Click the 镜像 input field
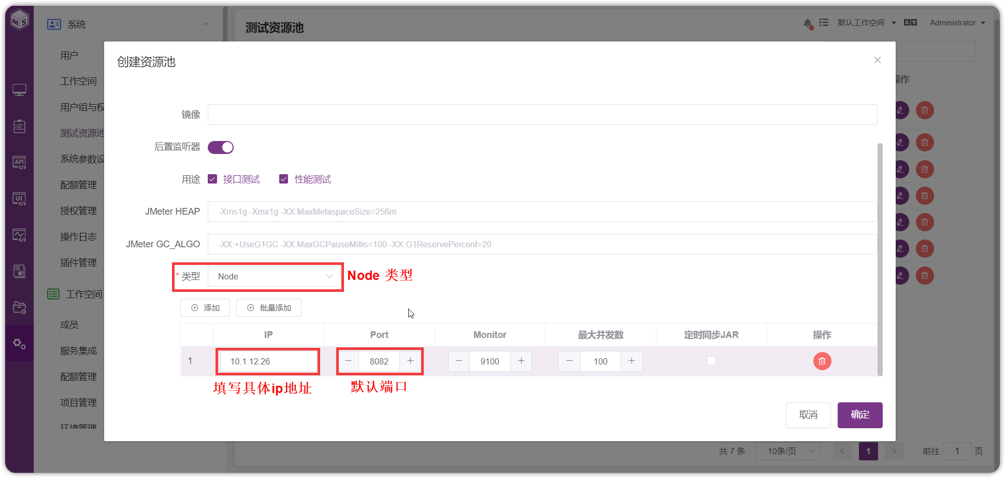Image resolution: width=1005 pixels, height=478 pixels. tap(542, 115)
